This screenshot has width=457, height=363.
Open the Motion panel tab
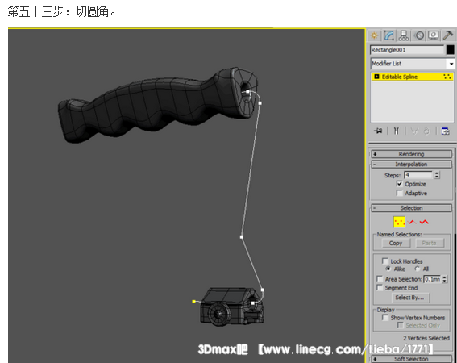pos(419,35)
